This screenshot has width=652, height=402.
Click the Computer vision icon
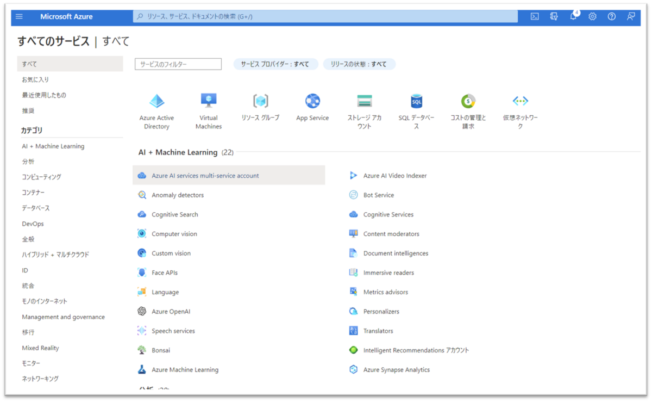pos(142,234)
